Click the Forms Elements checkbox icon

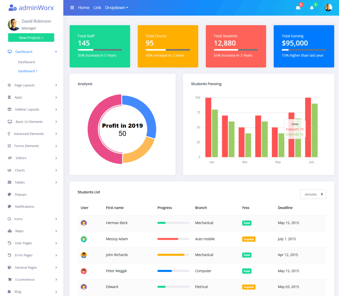pos(9,146)
